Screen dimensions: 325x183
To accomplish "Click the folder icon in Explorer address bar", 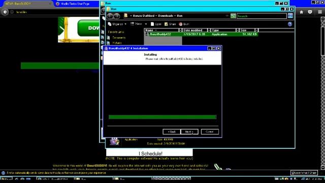I will (x=126, y=16).
